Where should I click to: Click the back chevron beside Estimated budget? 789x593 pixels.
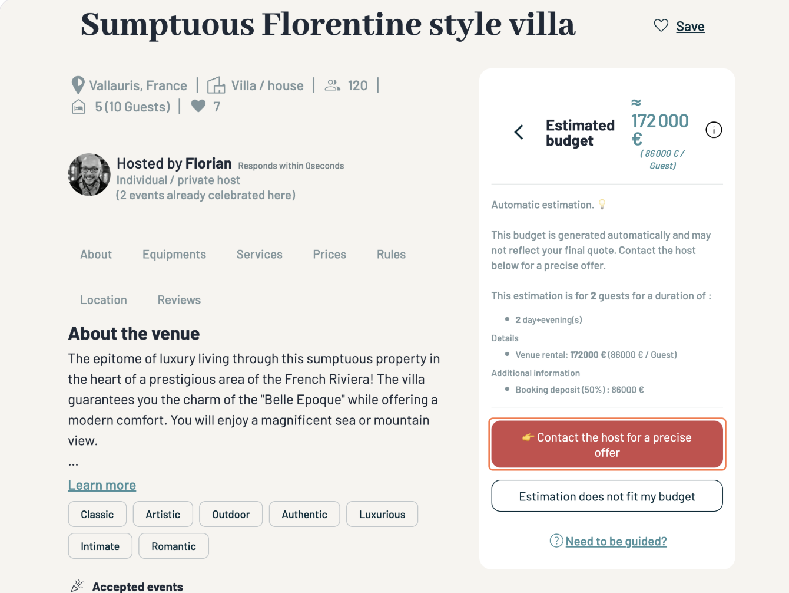click(519, 132)
